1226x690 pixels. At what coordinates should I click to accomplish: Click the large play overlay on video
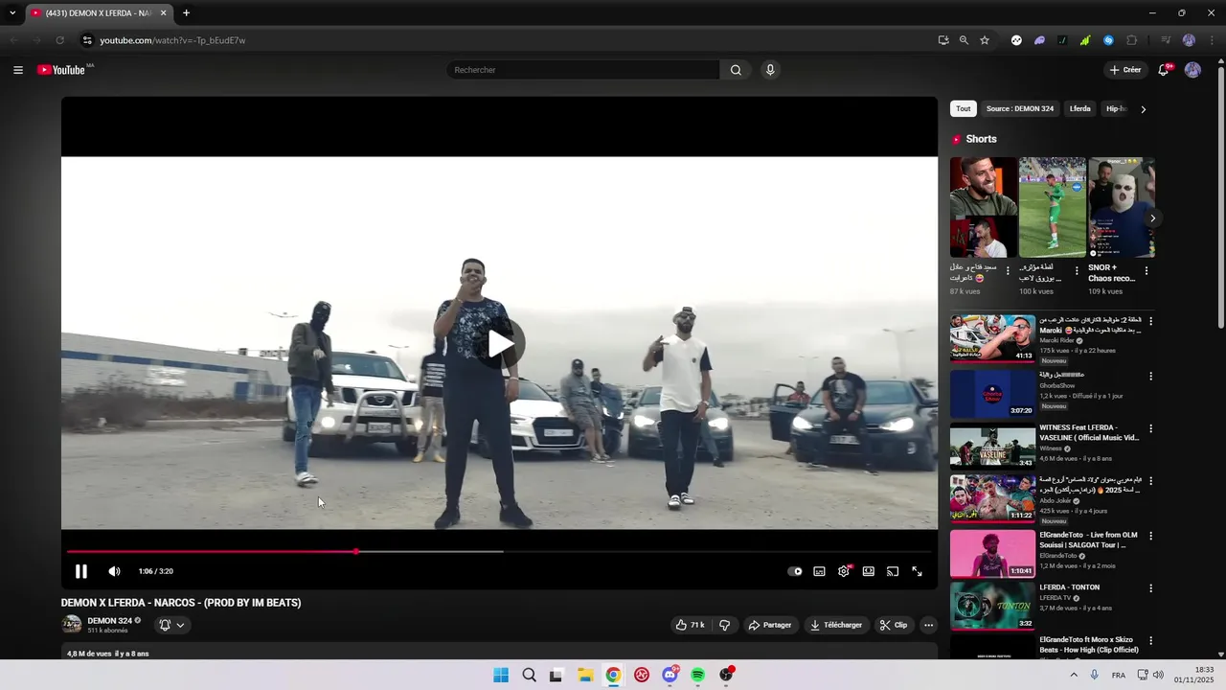point(499,343)
